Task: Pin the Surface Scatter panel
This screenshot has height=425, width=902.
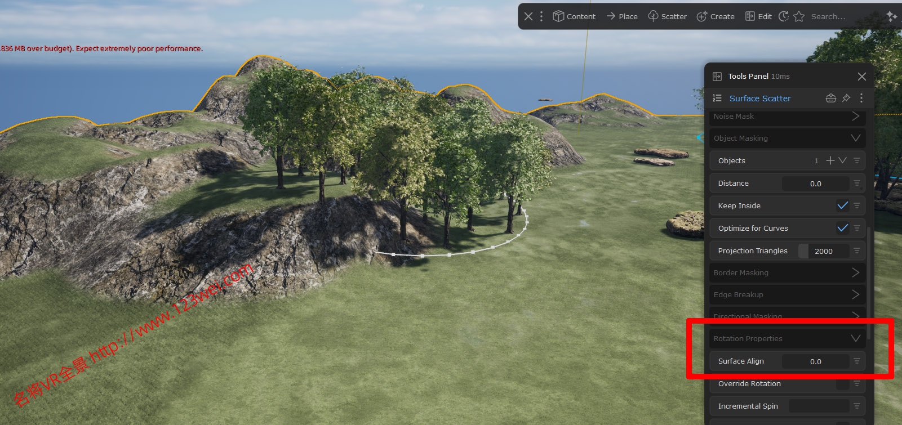Action: 846,98
